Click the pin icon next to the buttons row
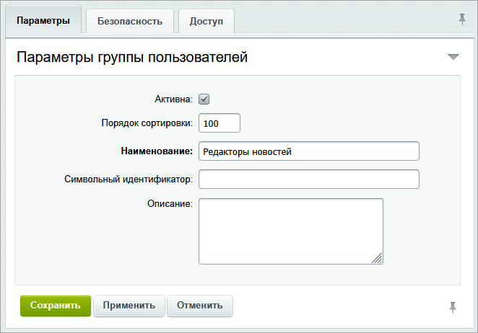 pos(453,307)
